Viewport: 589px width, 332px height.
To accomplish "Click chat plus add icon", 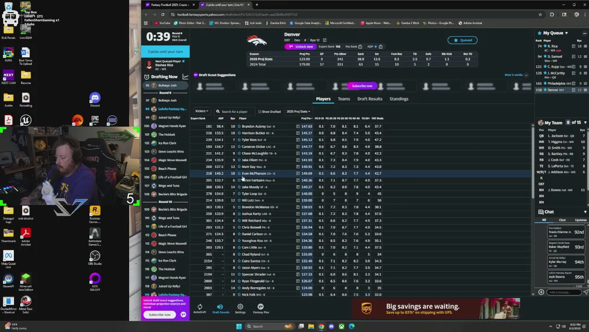I will 541,292.
